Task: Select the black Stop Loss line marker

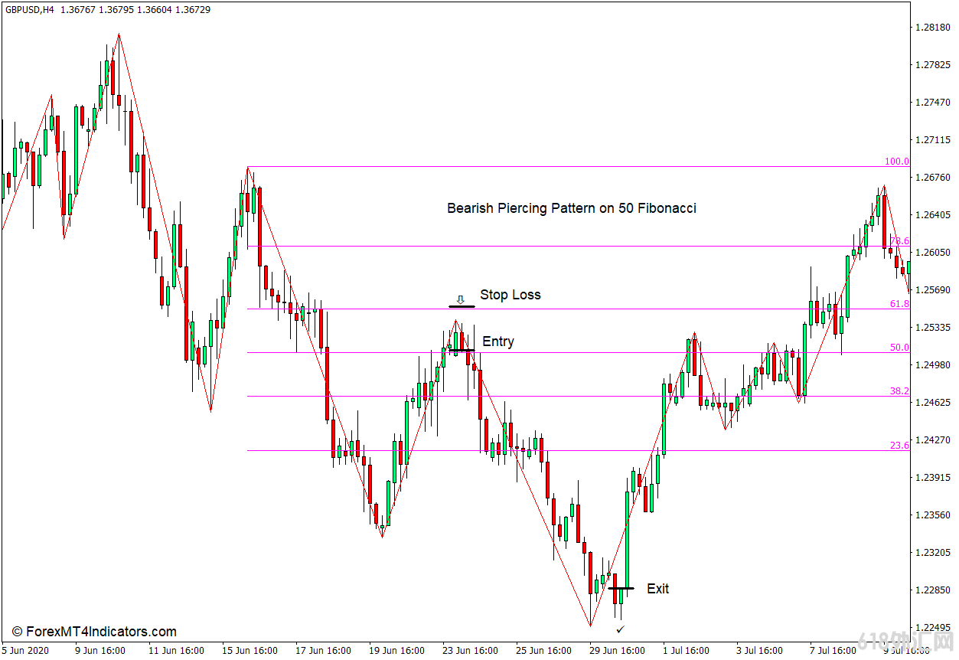Action: pyautogui.click(x=462, y=307)
